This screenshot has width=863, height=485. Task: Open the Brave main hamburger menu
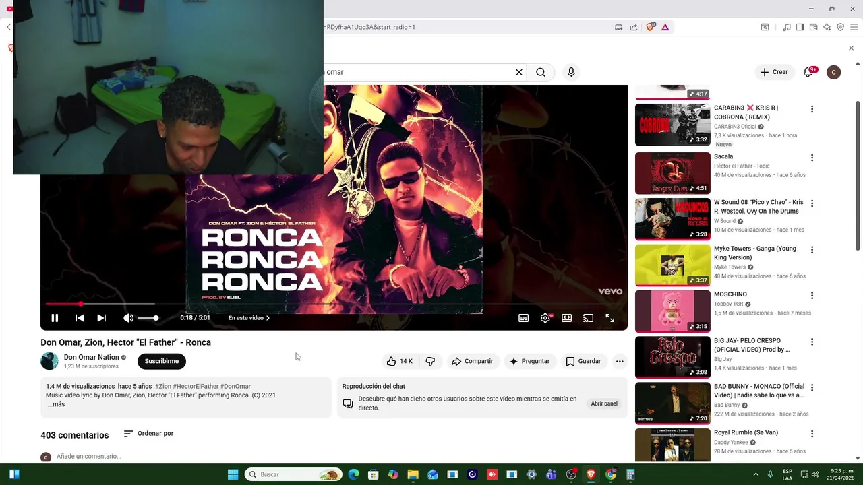coord(854,27)
